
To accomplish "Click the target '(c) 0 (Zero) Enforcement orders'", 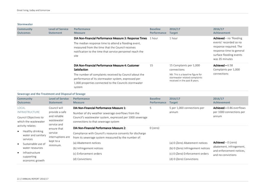I will click(x=189, y=154).
